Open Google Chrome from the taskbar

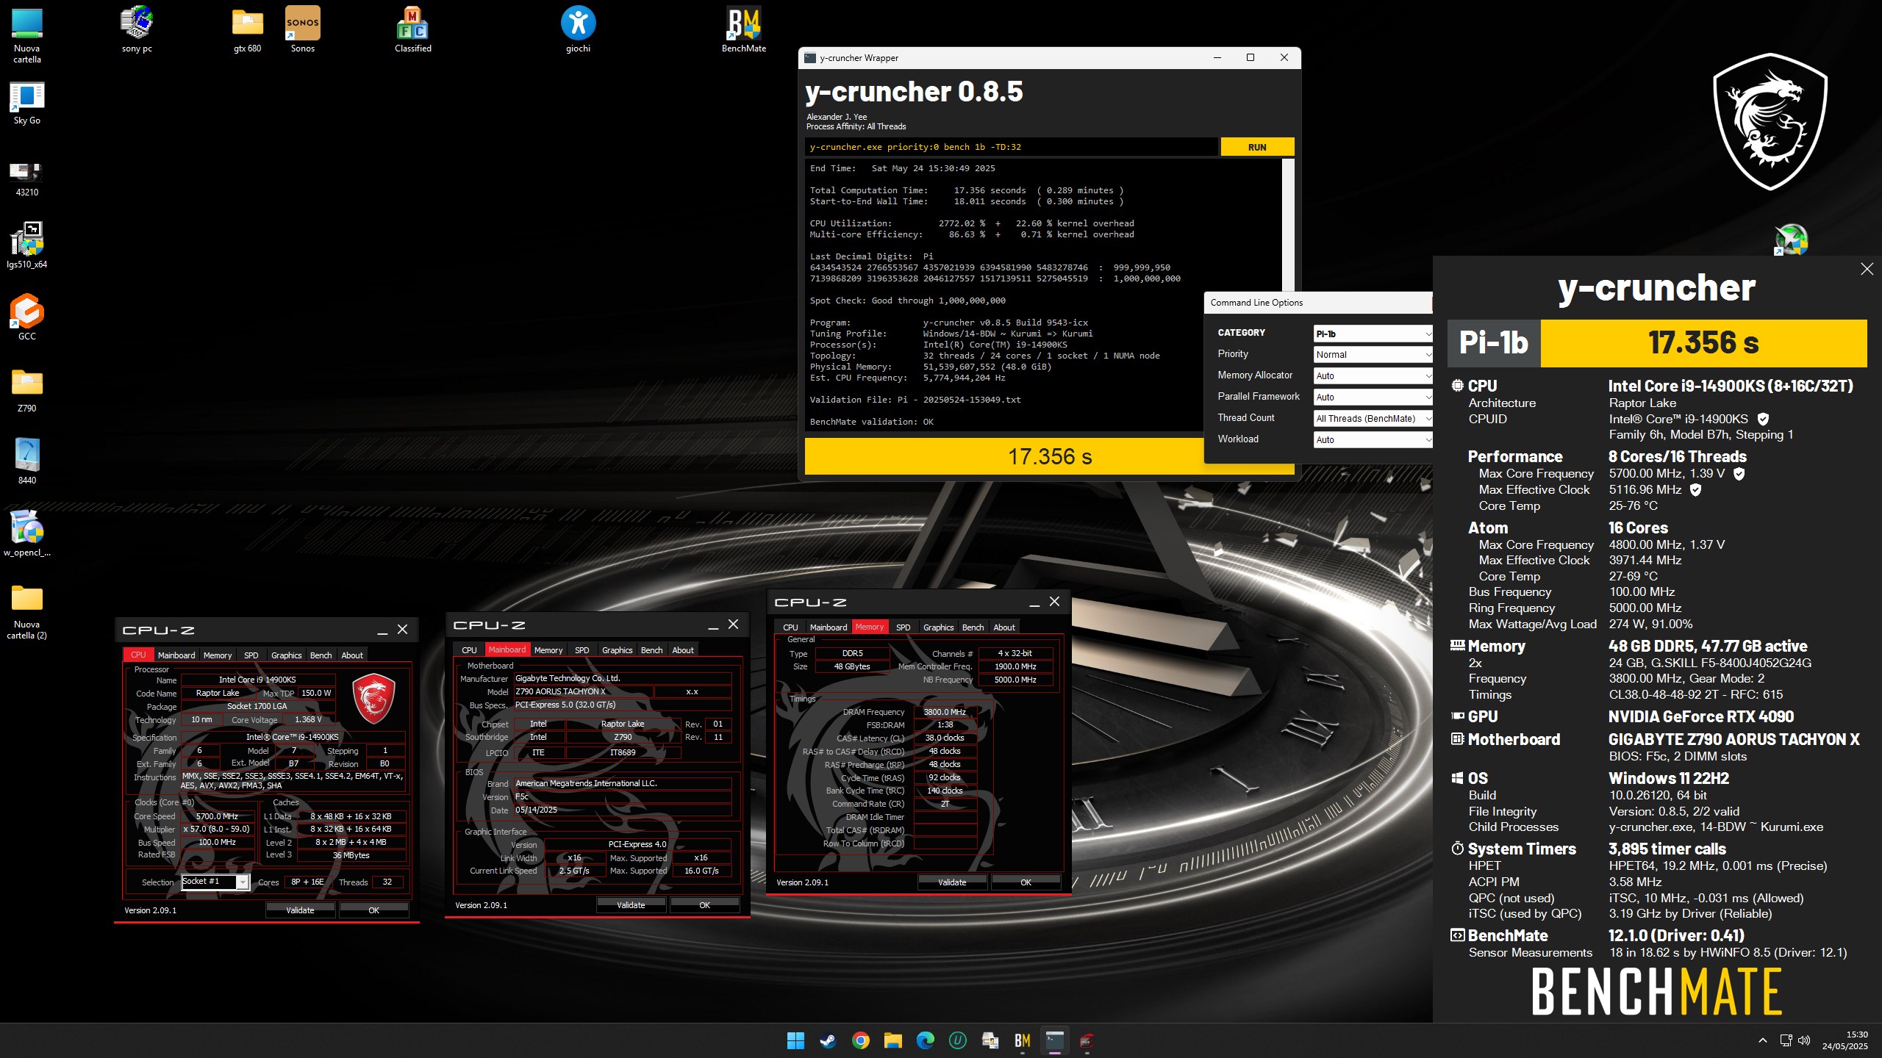tap(860, 1040)
